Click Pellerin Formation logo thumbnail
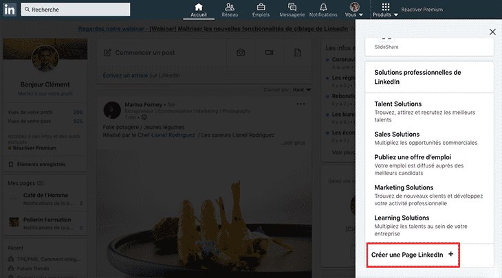502x278 pixels. pos(14,222)
